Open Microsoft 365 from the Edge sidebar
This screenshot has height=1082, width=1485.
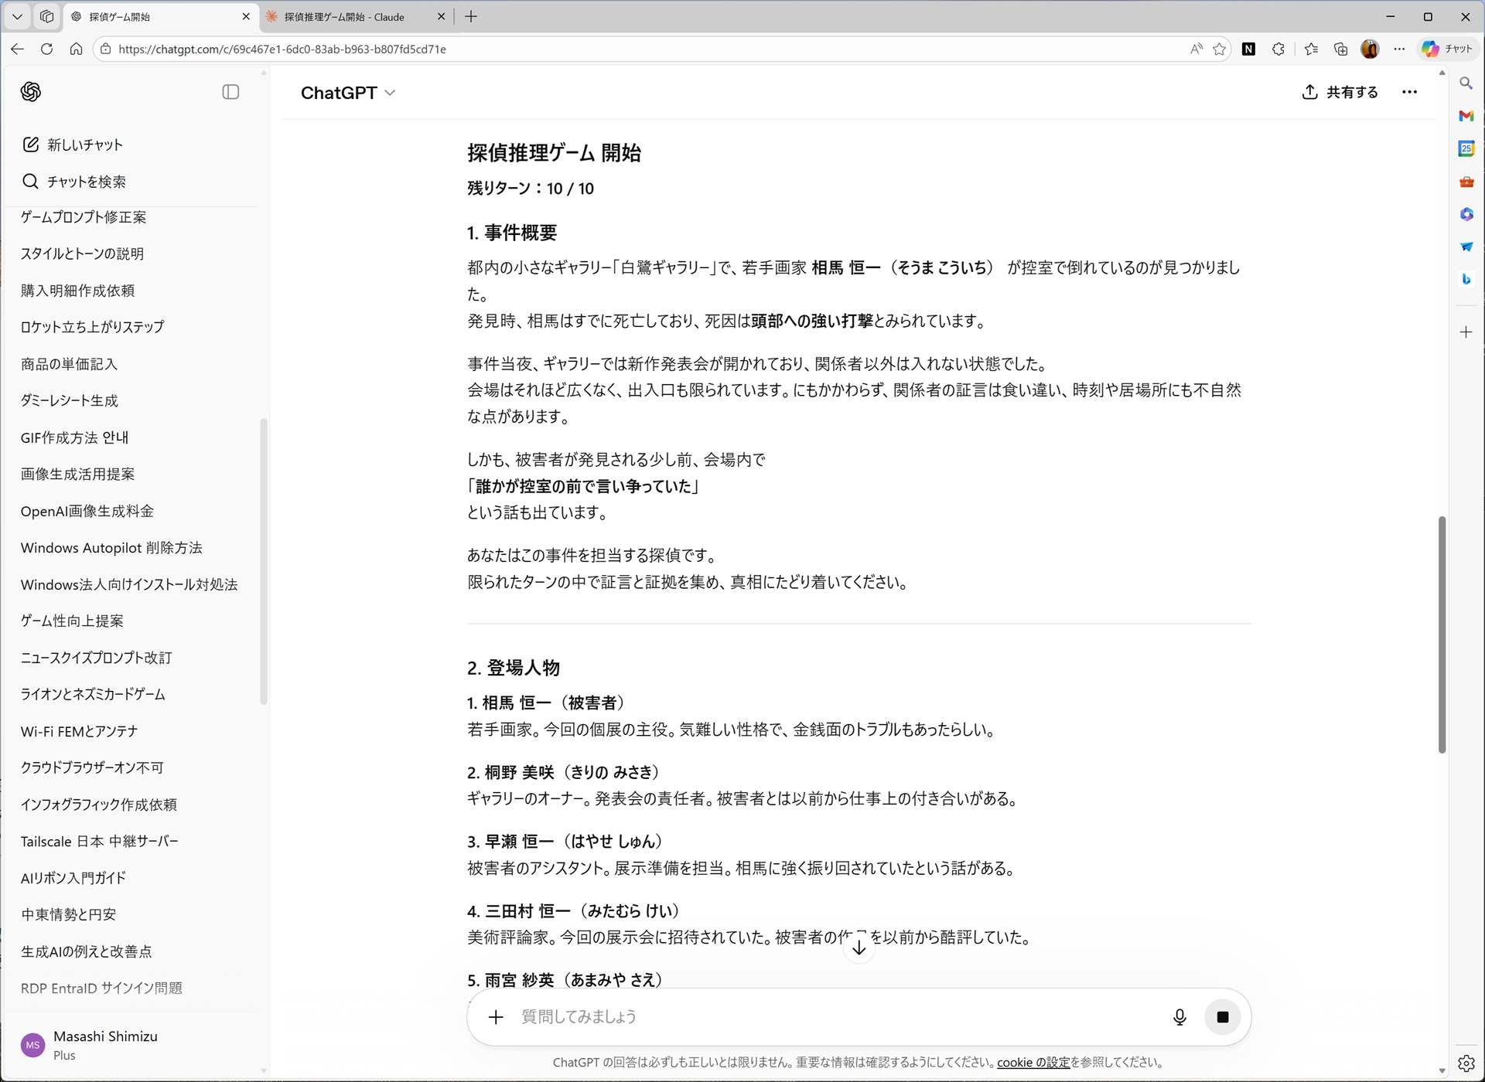click(1466, 214)
